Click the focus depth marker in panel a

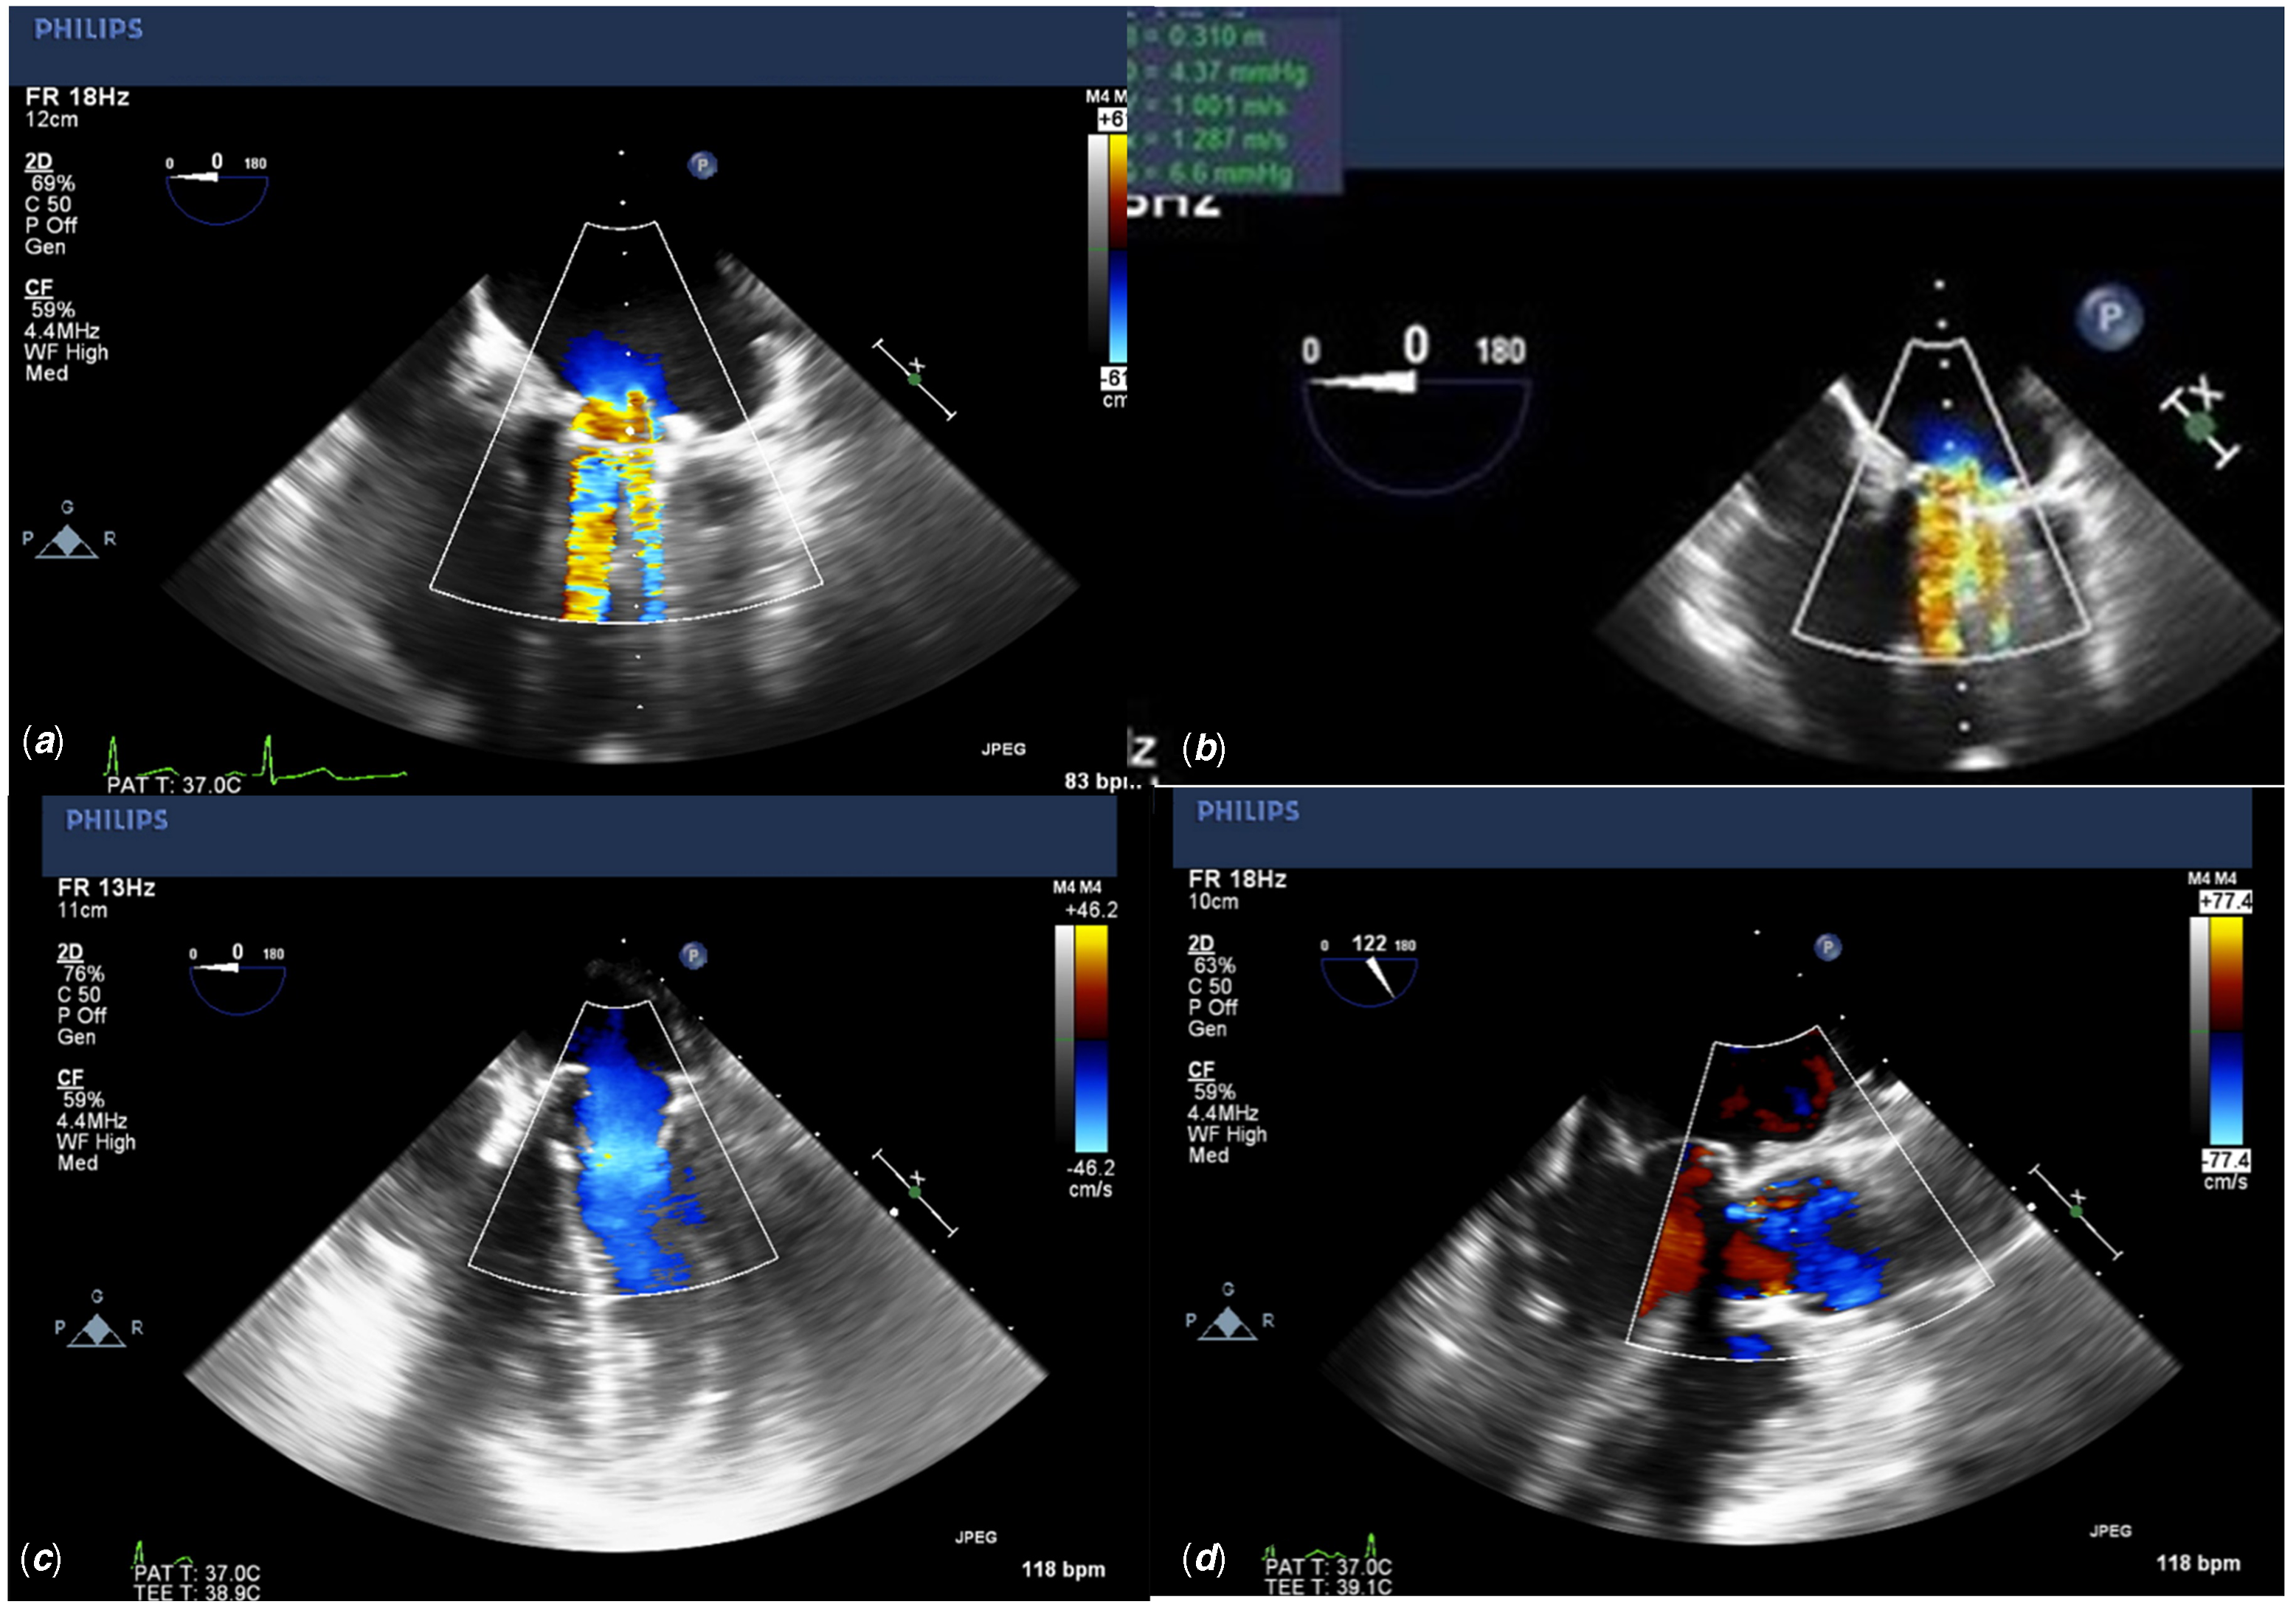(x=915, y=379)
